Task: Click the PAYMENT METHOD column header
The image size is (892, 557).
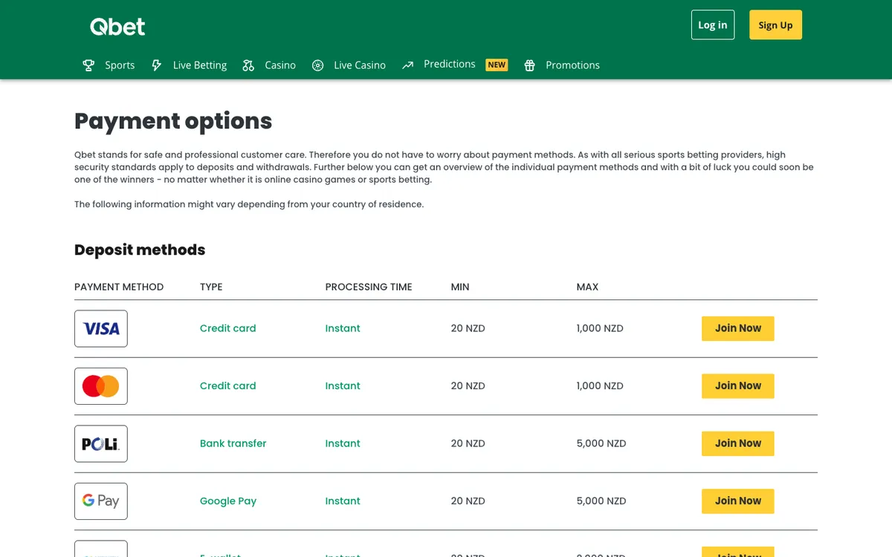Action: click(x=119, y=287)
